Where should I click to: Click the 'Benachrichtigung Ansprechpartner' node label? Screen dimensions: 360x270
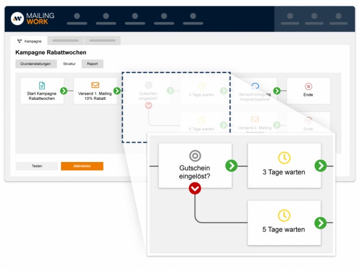[x=255, y=97]
